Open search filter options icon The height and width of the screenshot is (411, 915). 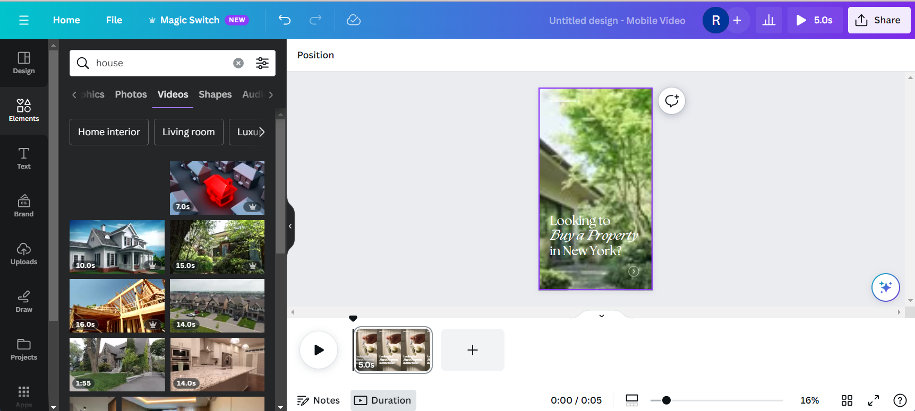[262, 63]
